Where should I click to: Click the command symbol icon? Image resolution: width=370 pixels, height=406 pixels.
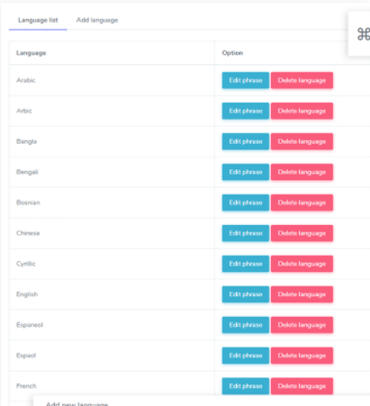click(364, 33)
